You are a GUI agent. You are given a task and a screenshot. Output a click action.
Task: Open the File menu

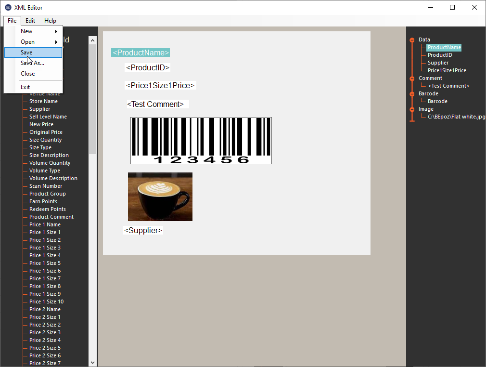[x=12, y=21]
